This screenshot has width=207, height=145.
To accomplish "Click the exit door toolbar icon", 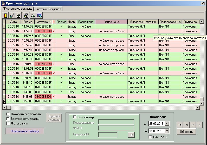I will (5, 16).
